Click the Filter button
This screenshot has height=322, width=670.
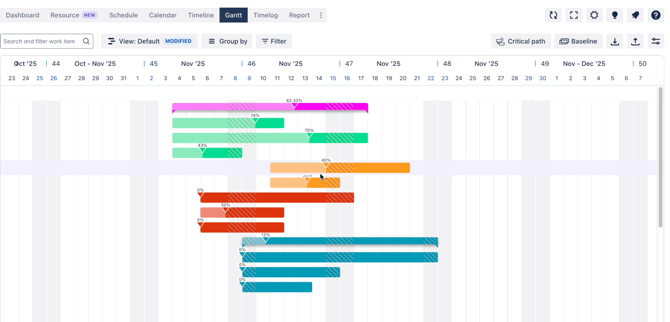[274, 41]
